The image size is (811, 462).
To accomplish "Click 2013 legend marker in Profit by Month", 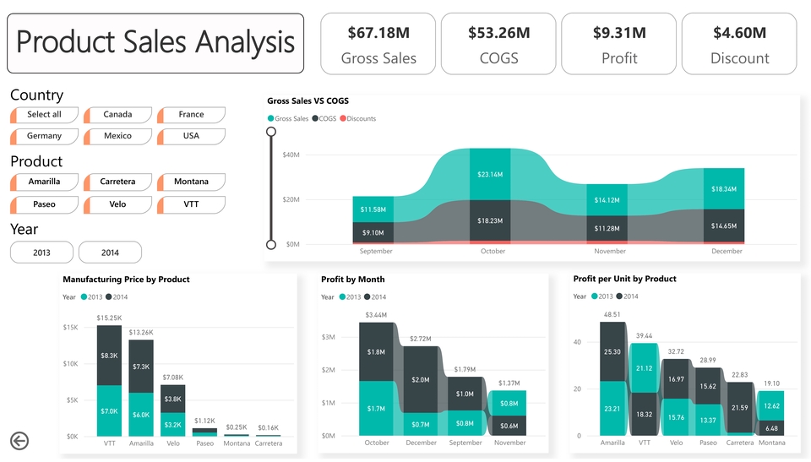I will pos(342,297).
